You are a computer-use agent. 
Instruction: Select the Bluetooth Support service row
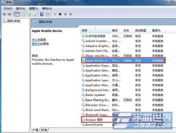(122, 115)
